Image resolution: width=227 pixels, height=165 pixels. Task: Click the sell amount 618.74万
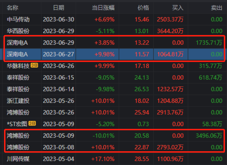click(211, 77)
